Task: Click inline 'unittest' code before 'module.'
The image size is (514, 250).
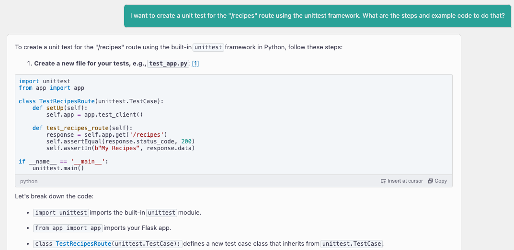Action: (161, 212)
